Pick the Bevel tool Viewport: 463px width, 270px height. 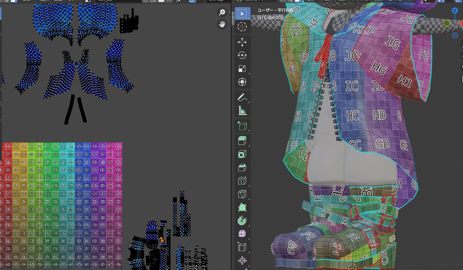(x=242, y=168)
